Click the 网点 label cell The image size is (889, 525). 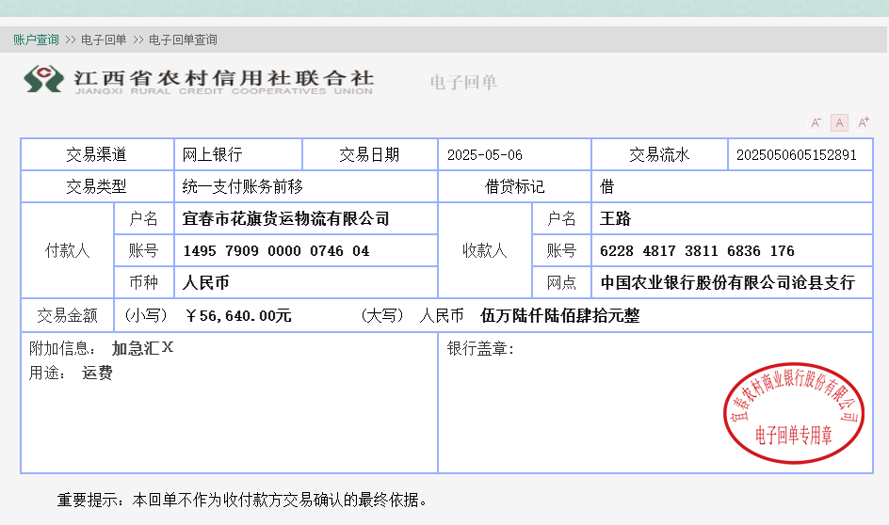point(561,282)
